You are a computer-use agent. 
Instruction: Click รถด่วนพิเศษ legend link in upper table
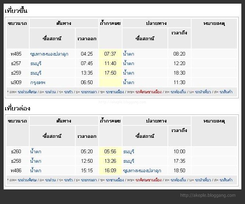[x=27, y=92]
